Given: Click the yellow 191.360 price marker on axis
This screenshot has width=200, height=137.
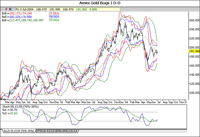Looking at the screenshot, I should tap(194, 51).
